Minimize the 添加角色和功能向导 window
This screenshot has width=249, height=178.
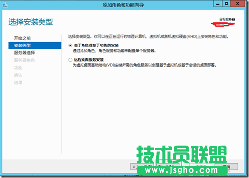point(218,4)
